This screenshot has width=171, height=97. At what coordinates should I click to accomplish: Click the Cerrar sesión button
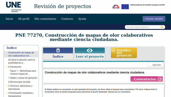pos(154,19)
